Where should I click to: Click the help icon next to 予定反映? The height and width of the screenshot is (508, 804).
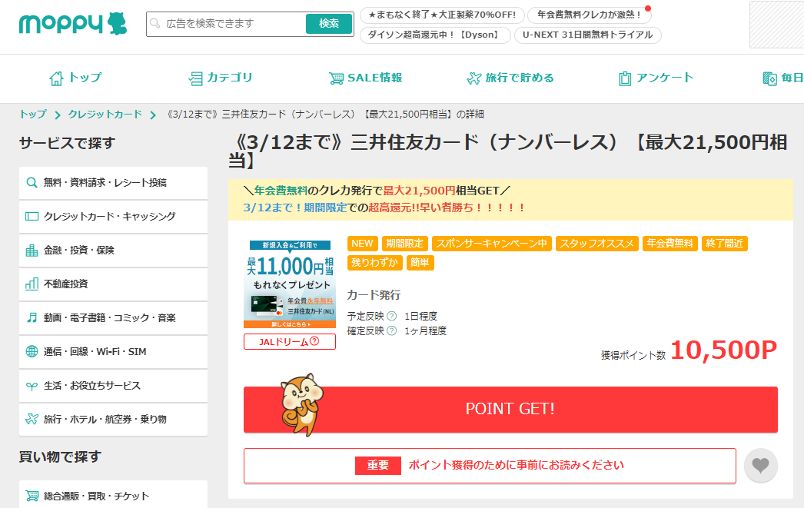tap(392, 316)
